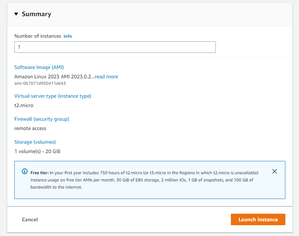Collapse the Summary section triangle
The image size is (299, 236).
click(16, 14)
